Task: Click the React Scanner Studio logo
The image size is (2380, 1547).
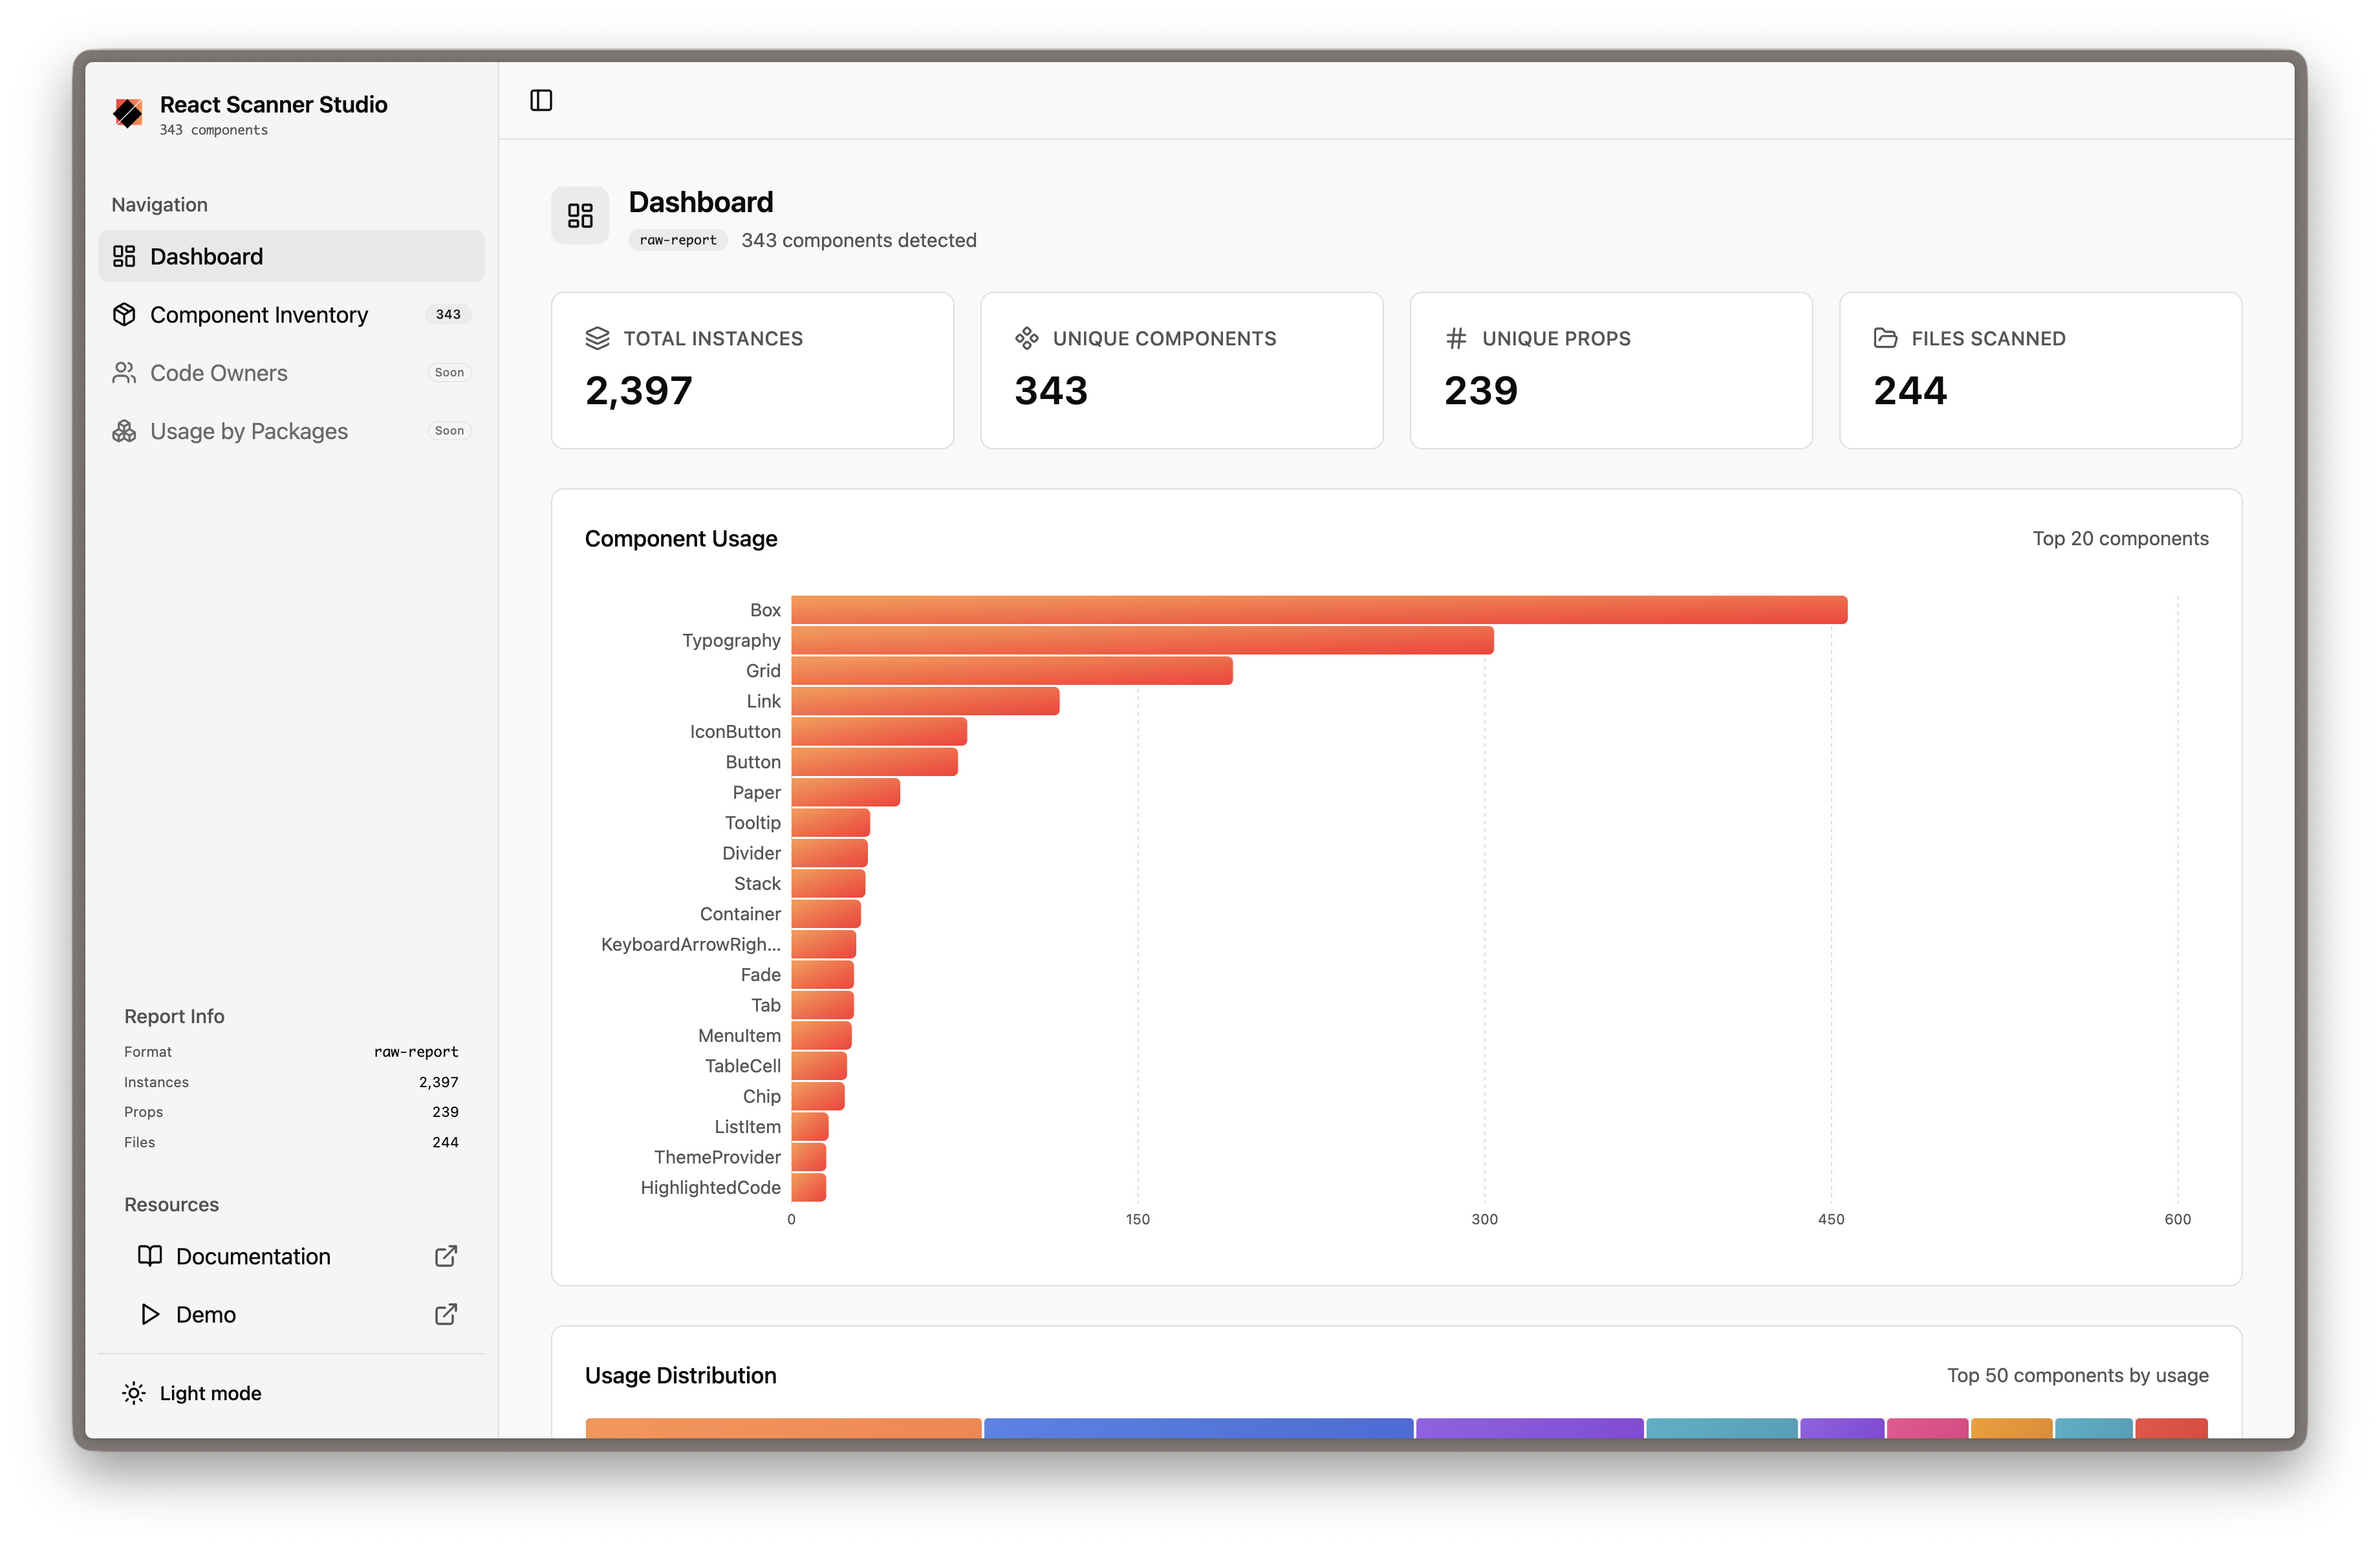Action: coord(128,113)
